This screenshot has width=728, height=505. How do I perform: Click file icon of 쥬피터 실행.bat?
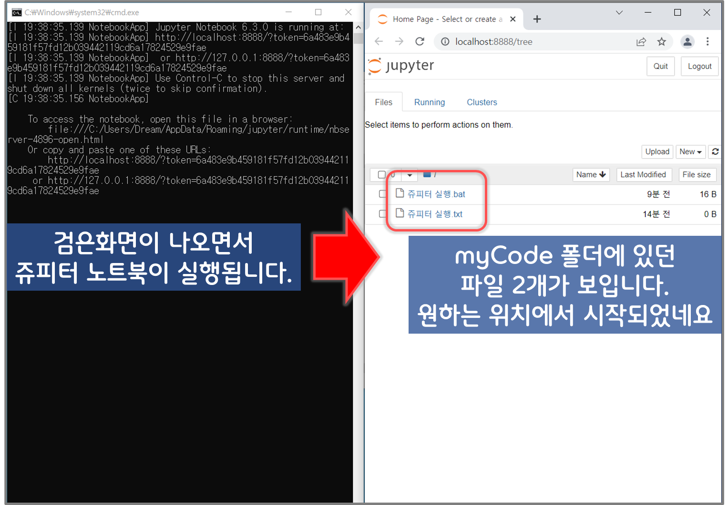pos(400,193)
